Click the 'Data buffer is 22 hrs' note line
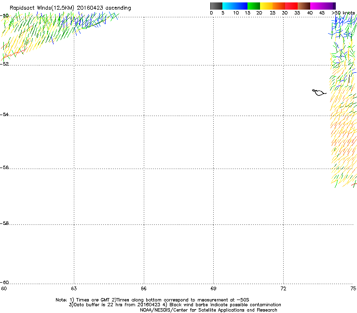 (175, 305)
